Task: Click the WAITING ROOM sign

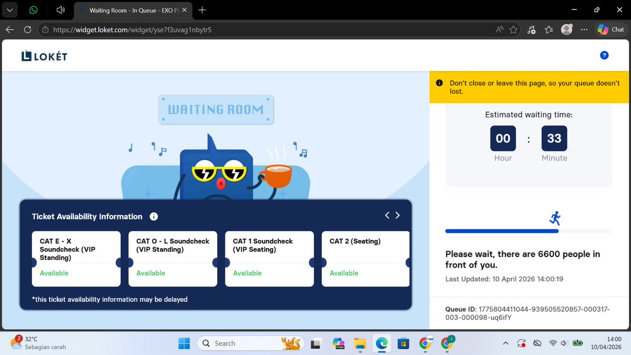Action: (216, 109)
